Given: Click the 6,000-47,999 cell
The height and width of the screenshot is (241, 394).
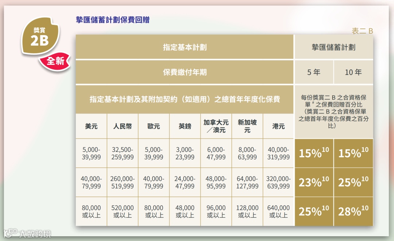Looking at the screenshot, I should pos(216,153).
